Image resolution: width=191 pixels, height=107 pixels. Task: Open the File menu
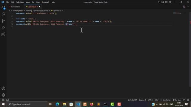pyautogui.click(x=7, y=2)
